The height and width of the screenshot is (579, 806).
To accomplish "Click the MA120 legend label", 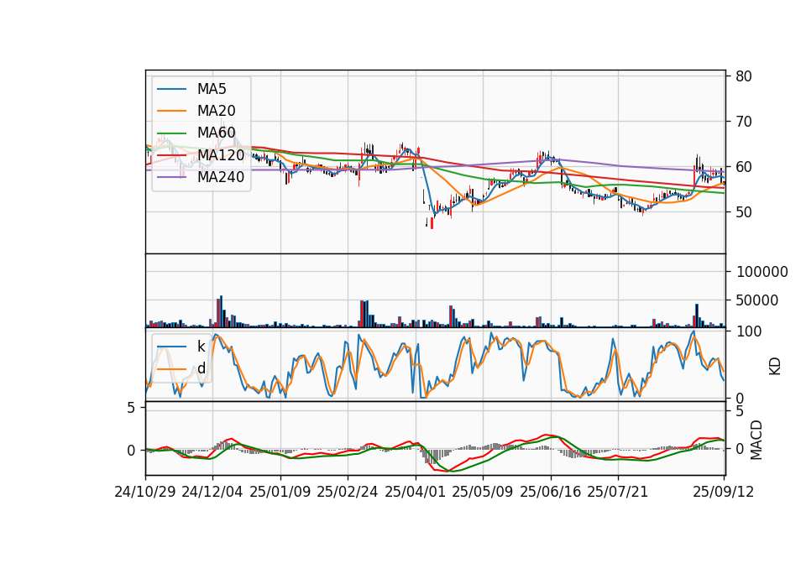I will pyautogui.click(x=221, y=154).
